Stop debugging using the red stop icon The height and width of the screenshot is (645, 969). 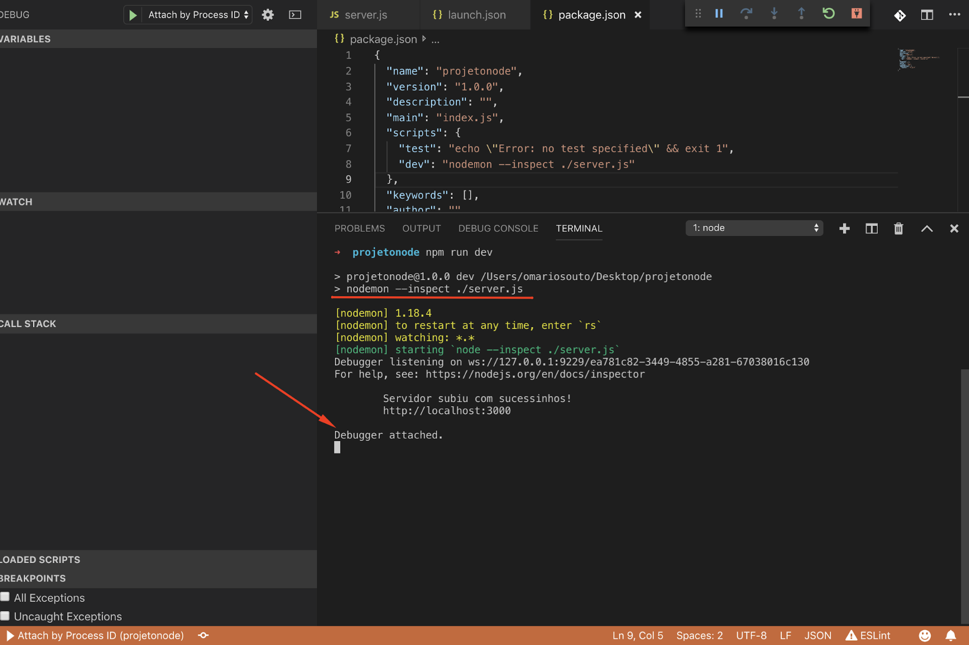pos(857,14)
